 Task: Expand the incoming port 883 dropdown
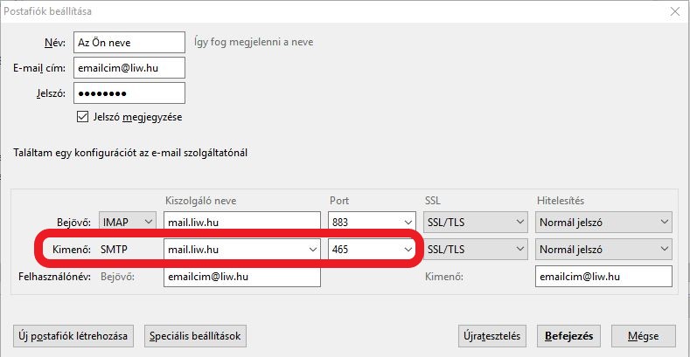coord(372,223)
